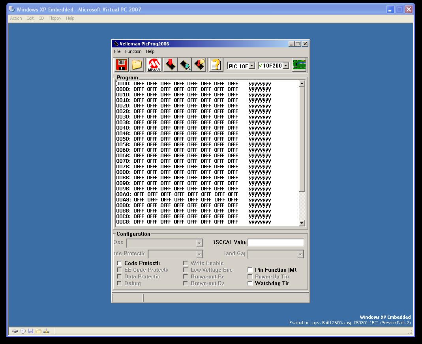The width and height of the screenshot is (422, 344).
Task: Click the Virtual PC window title bar icon
Action: pyautogui.click(x=11, y=9)
